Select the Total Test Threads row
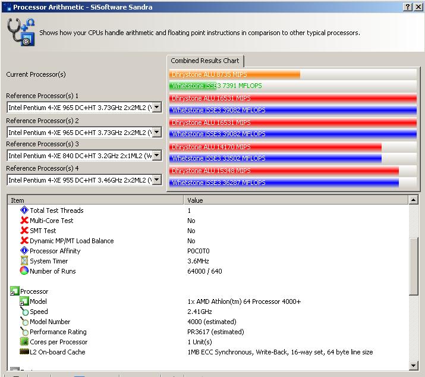 [207, 210]
